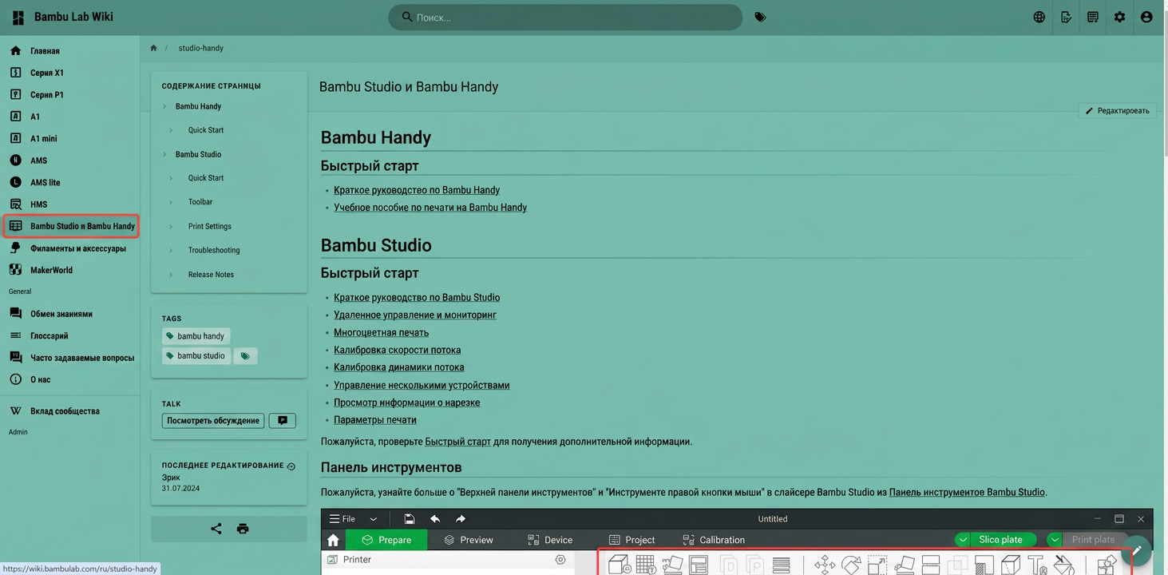Image resolution: width=1168 pixels, height=575 pixels.
Task: Open the page actions icon in header
Action: [1066, 17]
